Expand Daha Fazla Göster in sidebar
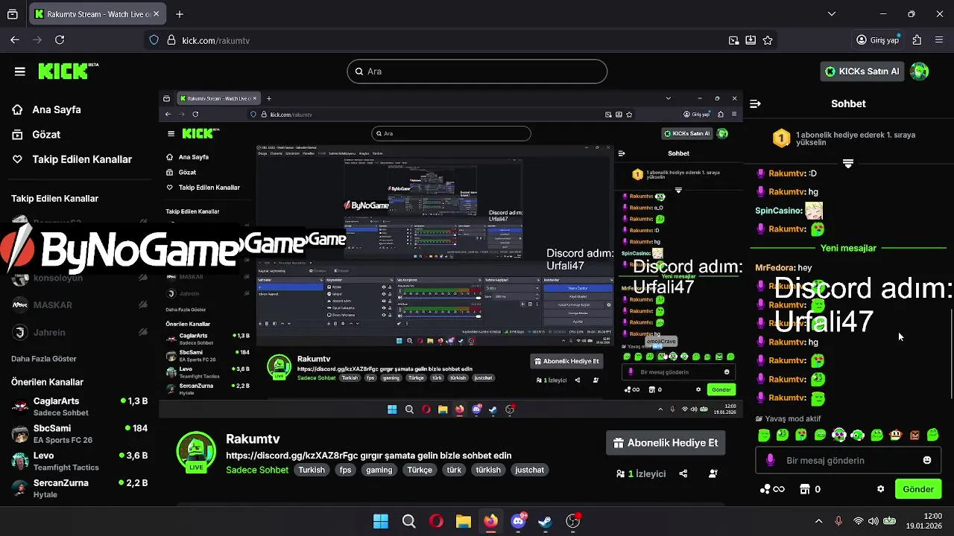The width and height of the screenshot is (954, 536). tap(44, 359)
